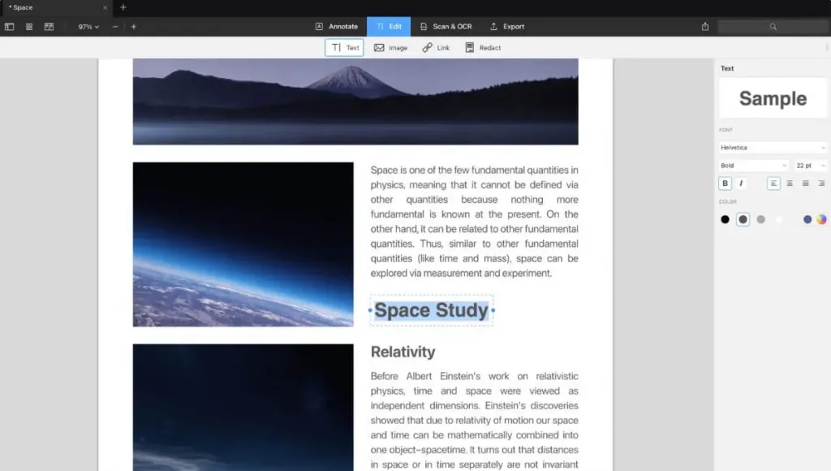The height and width of the screenshot is (471, 831).
Task: Open the Helvetica font dropdown
Action: point(773,148)
